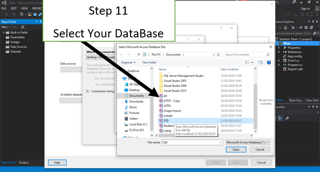The height and width of the screenshot is (172, 320).
Task: Click Solution Explorer Home icon
Action: click(285, 28)
